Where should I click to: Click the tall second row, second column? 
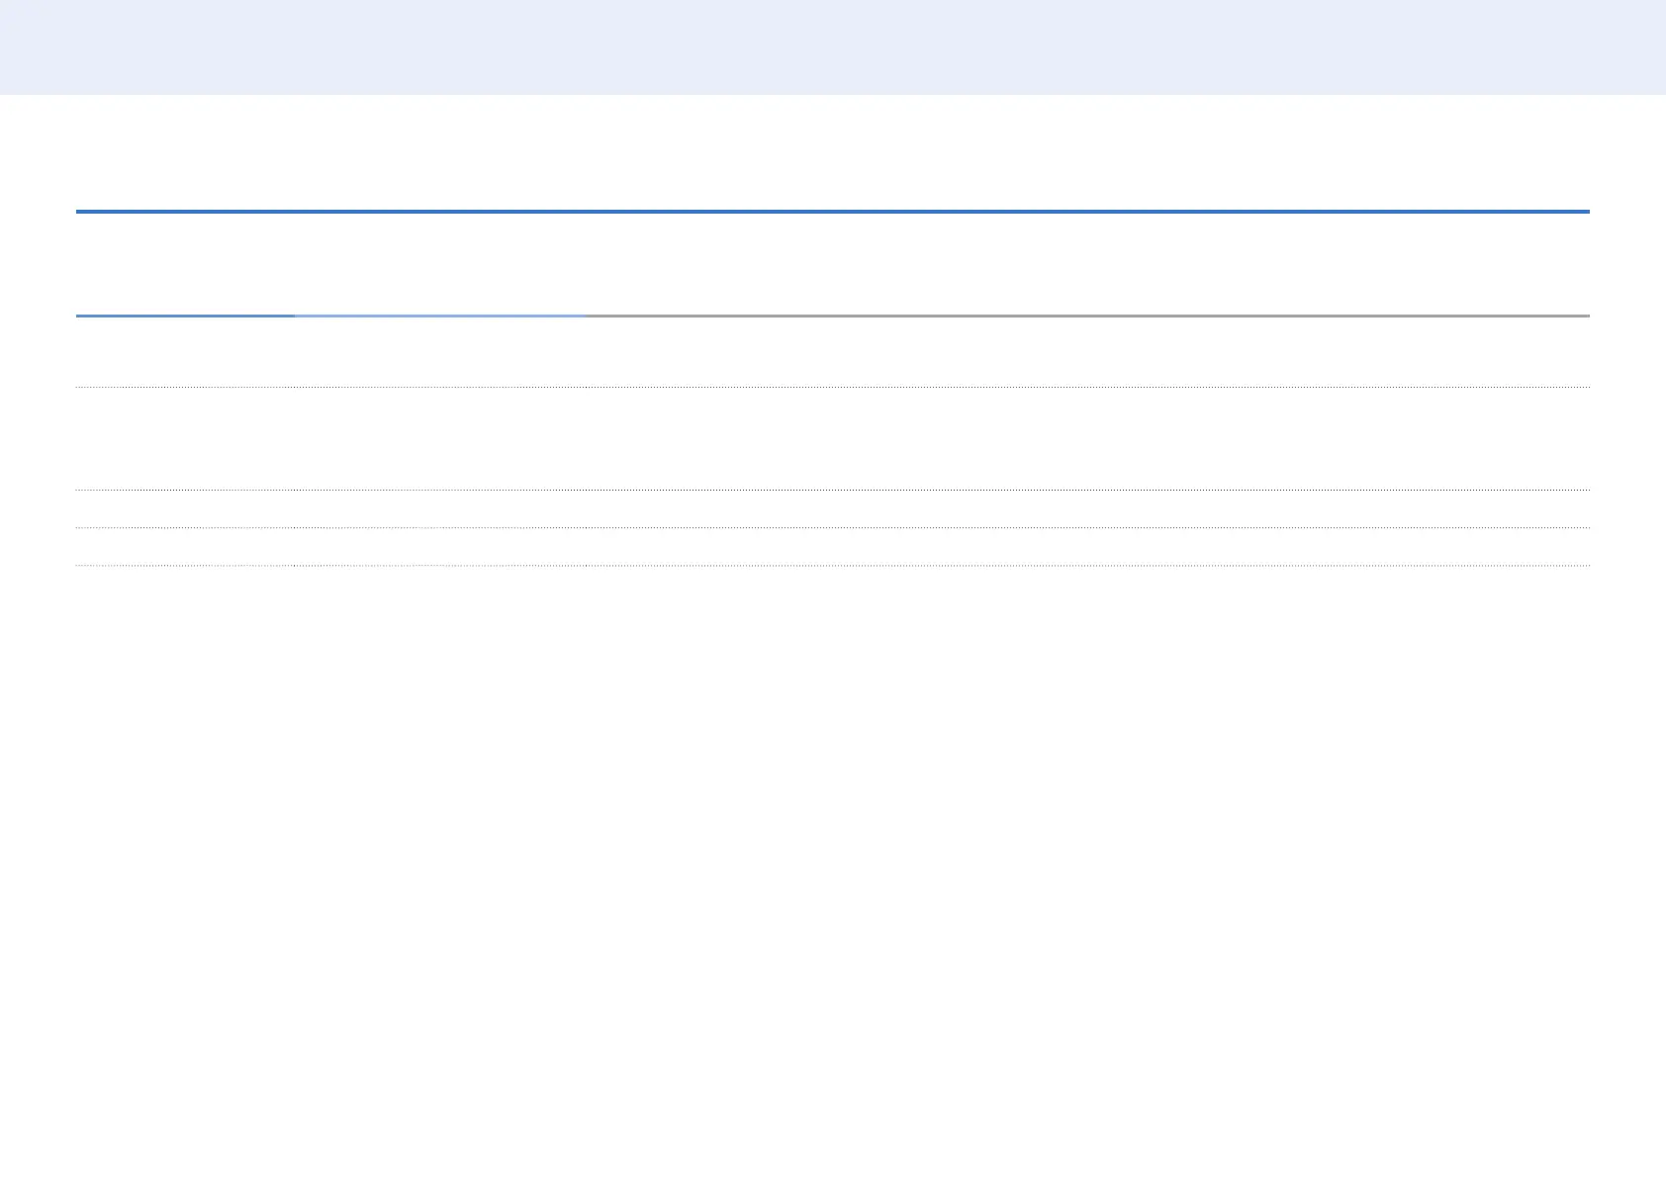click(439, 438)
